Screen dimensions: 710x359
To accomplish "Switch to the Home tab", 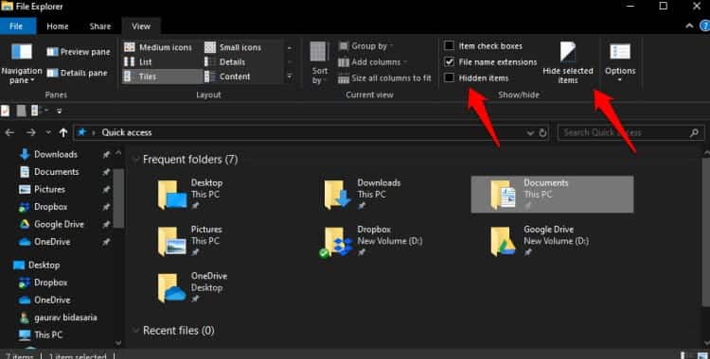I will [58, 26].
